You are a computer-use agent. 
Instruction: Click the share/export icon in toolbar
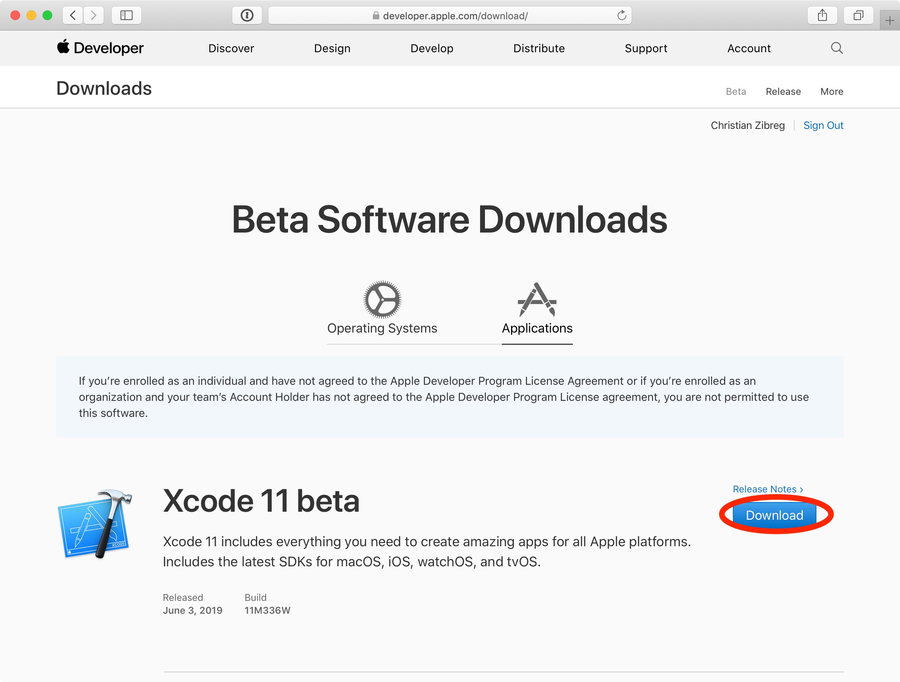[822, 14]
